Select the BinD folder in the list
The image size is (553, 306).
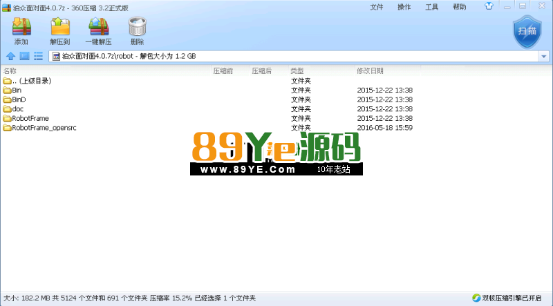click(x=19, y=99)
